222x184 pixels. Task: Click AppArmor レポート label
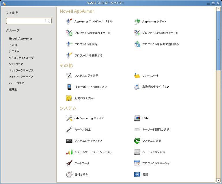(154, 22)
